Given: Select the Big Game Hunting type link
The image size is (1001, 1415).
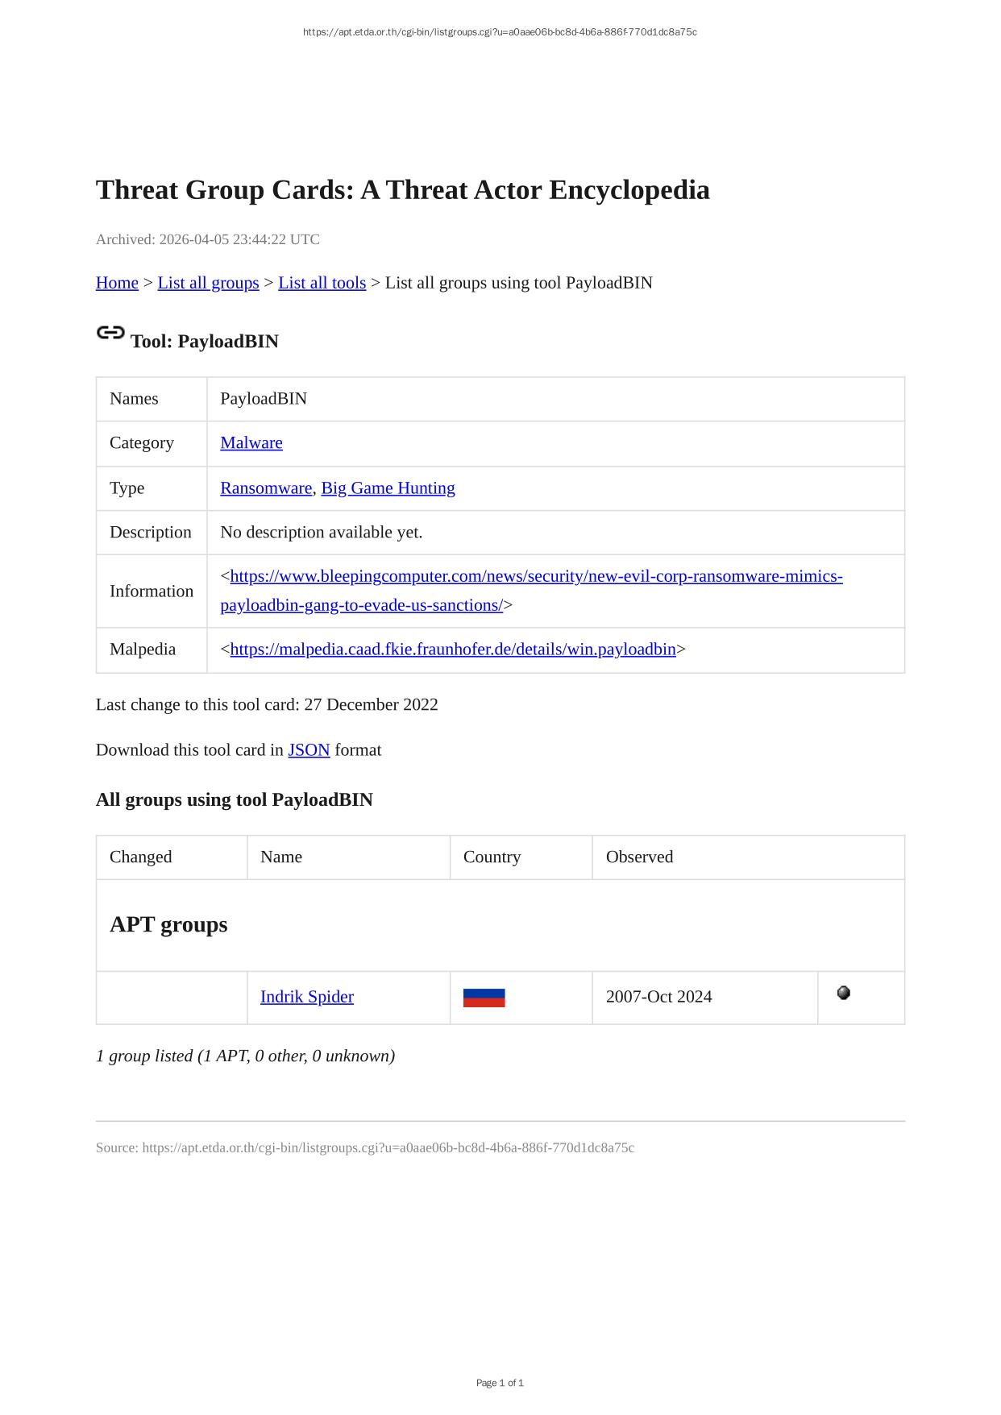Looking at the screenshot, I should 388,488.
